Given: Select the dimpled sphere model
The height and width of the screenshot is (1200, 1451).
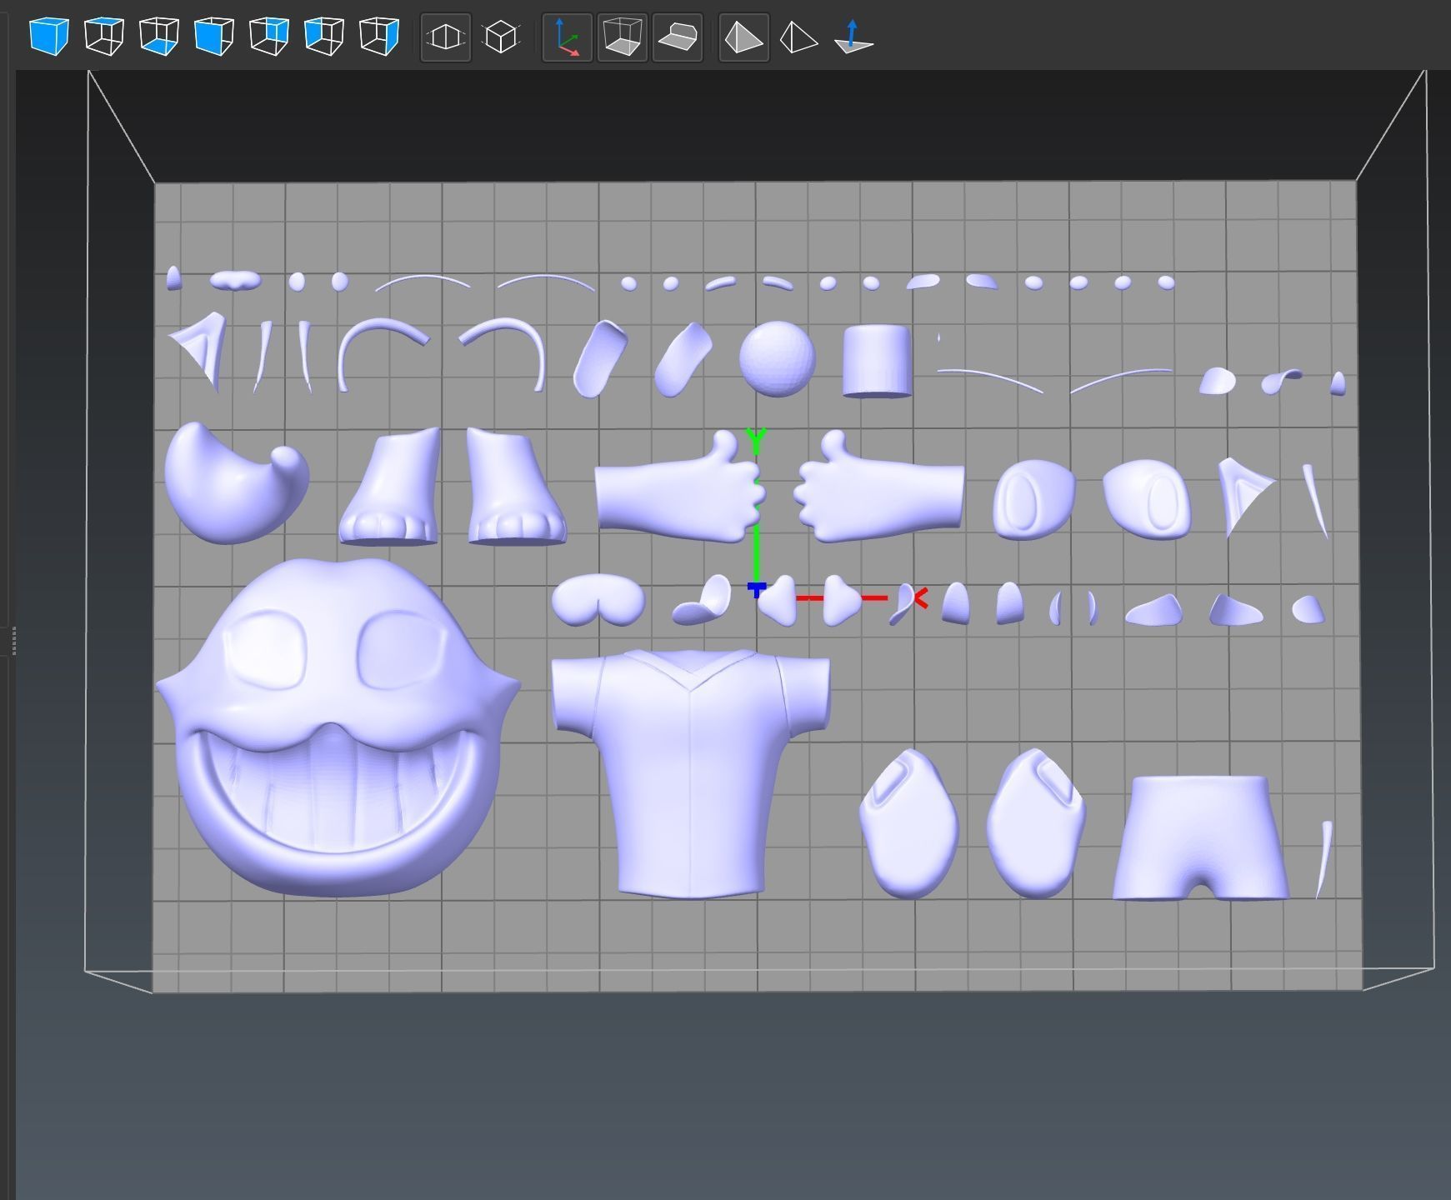Looking at the screenshot, I should pyautogui.click(x=777, y=358).
